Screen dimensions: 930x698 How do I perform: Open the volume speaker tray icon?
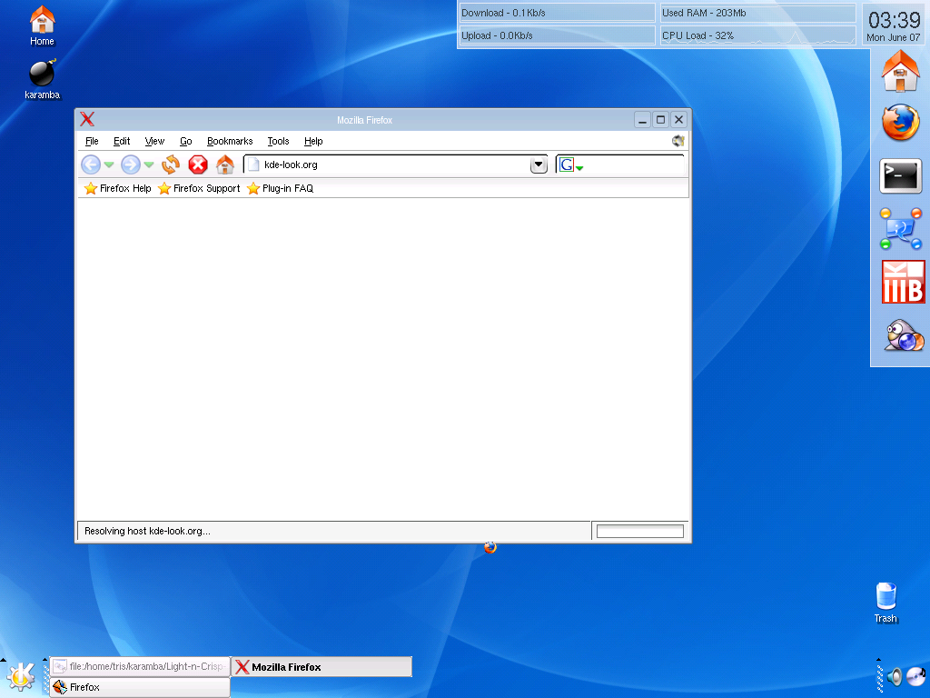(895, 676)
